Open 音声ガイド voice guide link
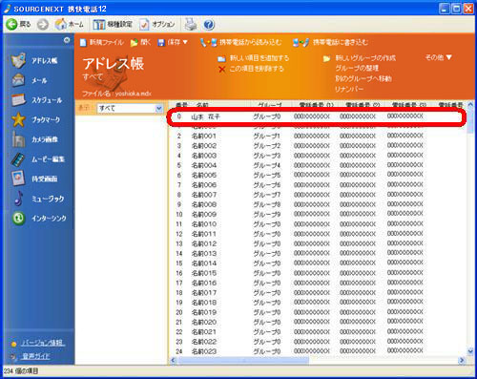 [35, 356]
